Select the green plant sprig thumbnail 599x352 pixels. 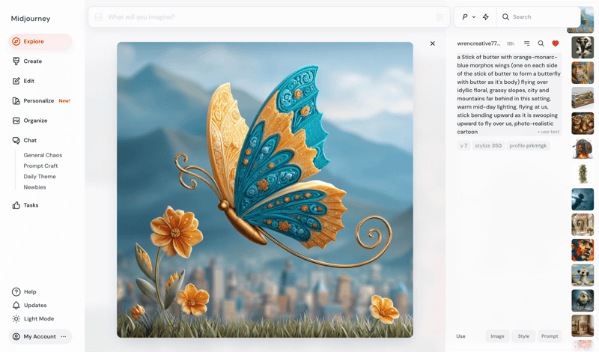[583, 174]
